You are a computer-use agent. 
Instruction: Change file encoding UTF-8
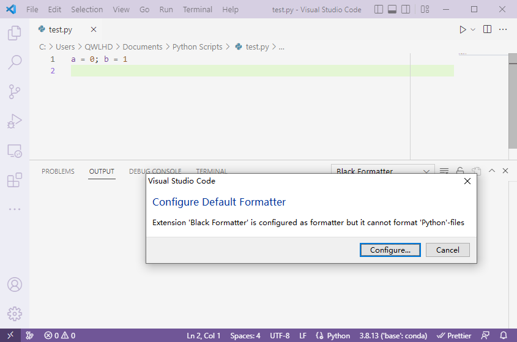click(280, 335)
